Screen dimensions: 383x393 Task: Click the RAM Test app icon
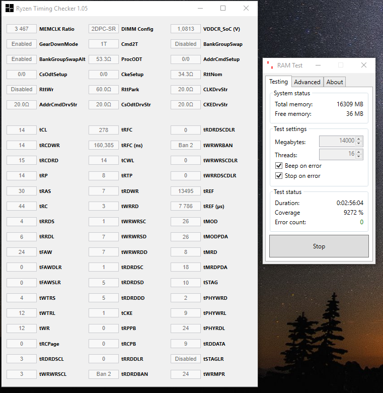[x=270, y=65]
